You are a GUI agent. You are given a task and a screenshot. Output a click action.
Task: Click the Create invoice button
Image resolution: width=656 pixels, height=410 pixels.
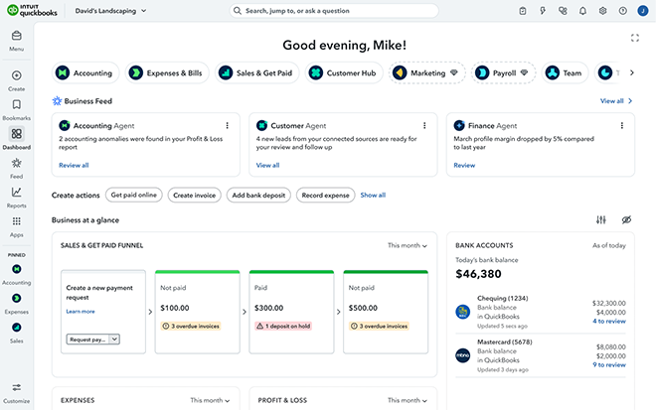click(x=195, y=196)
